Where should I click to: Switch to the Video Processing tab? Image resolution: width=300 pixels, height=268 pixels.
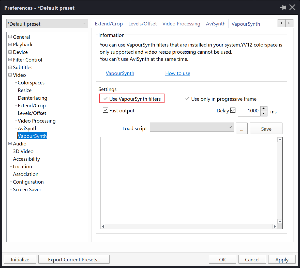coord(181,24)
